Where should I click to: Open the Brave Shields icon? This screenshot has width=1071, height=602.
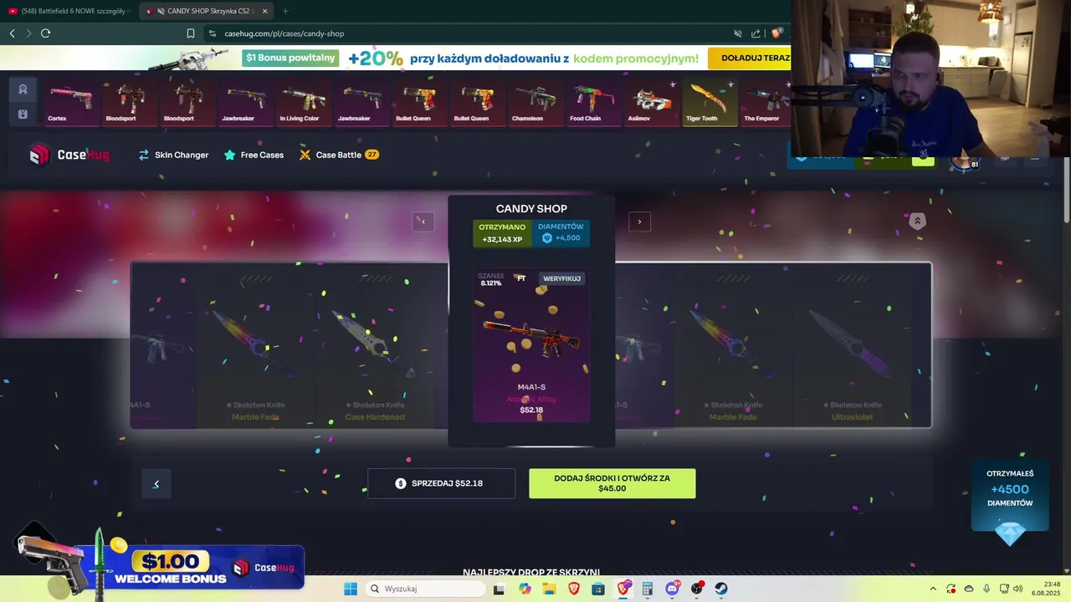point(776,33)
